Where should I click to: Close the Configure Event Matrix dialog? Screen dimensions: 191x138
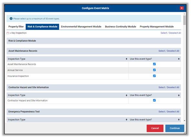click(182, 8)
